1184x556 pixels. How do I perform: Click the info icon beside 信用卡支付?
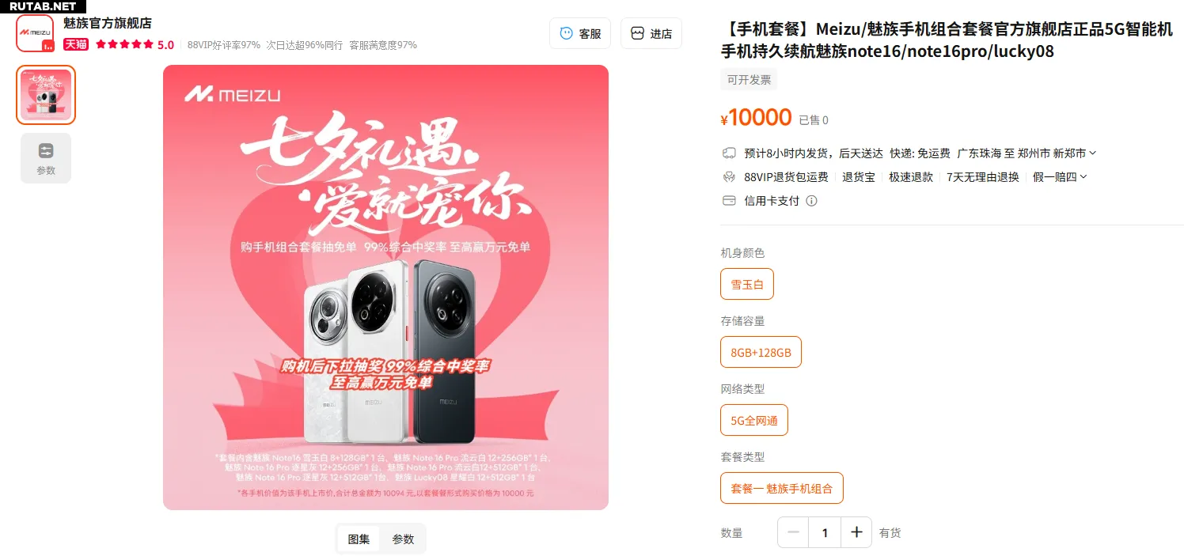[x=811, y=201]
